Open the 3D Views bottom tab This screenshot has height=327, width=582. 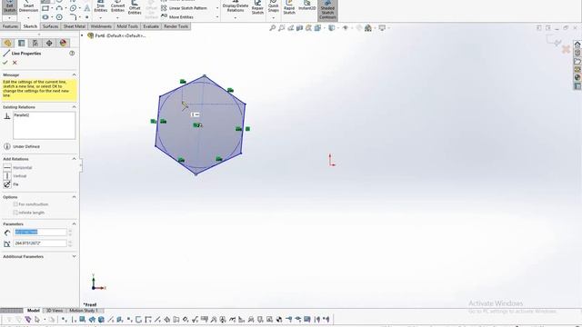55,311
